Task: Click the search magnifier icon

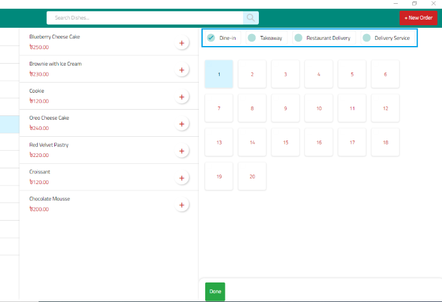Action: pyautogui.click(x=251, y=18)
